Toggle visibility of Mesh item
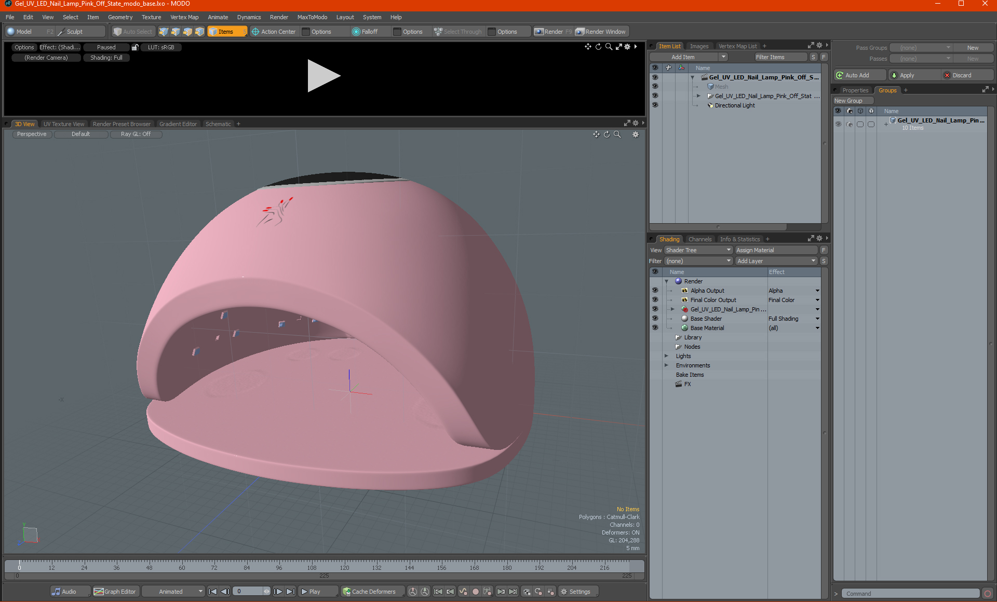The width and height of the screenshot is (997, 602). tap(655, 87)
